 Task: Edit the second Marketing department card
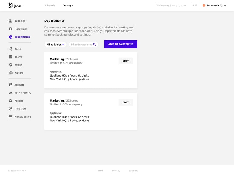126,102
